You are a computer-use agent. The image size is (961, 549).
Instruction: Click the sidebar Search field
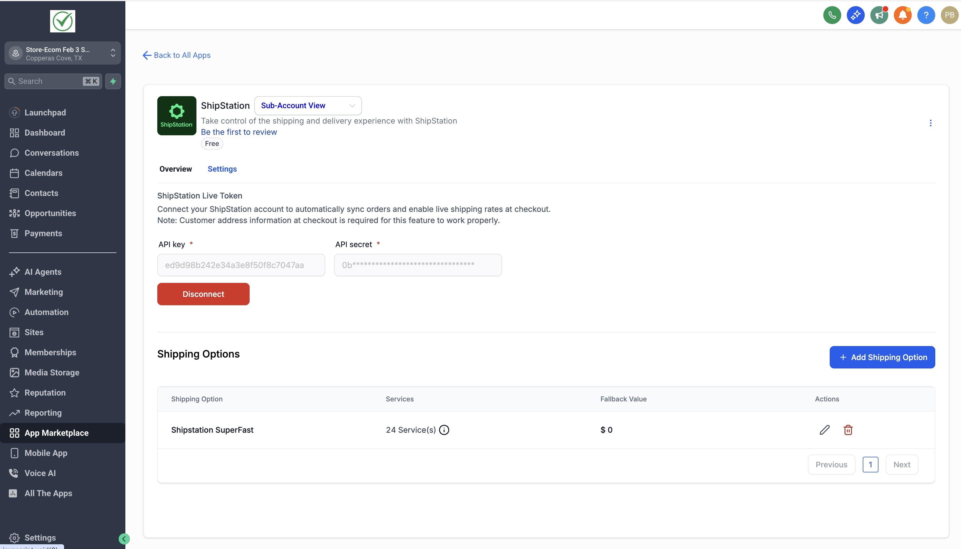(49, 81)
